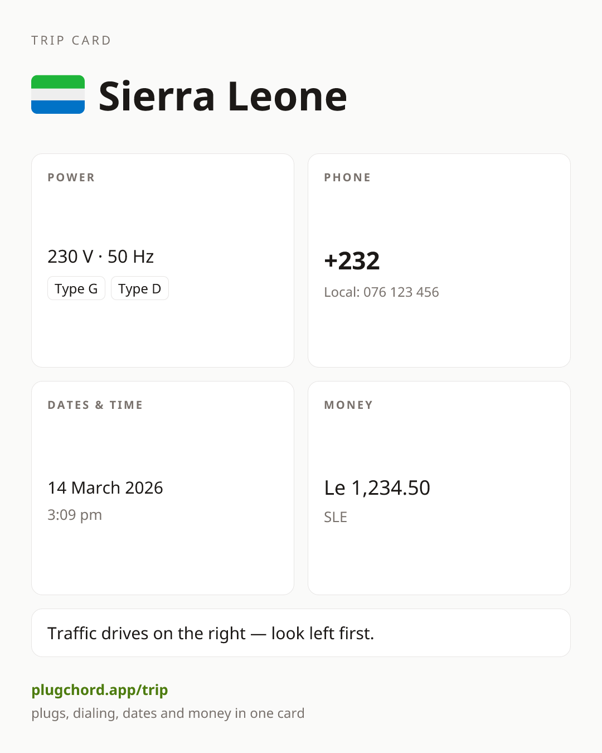Viewport: 602px width, 753px height.
Task: Click the Le 1,234.50 money amount
Action: click(x=377, y=487)
